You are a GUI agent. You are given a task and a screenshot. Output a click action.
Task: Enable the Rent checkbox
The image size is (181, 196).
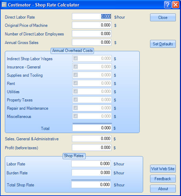coord(75,83)
